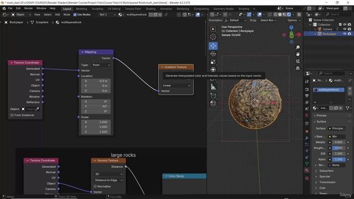Hide Rockylayer in viewport via eye icon

point(345,34)
